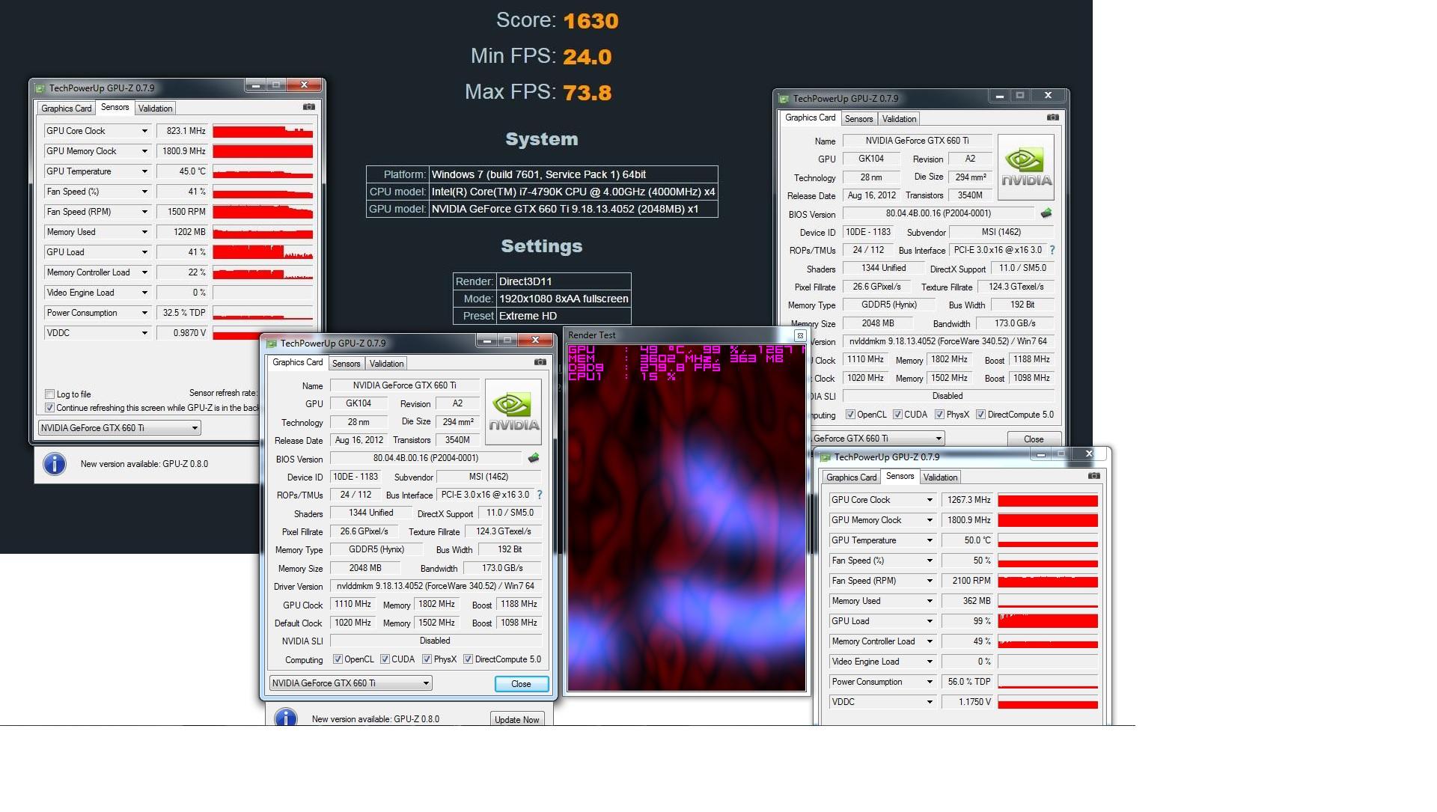1437x812 pixels.
Task: Click the BIOS save icon in top-right GPU-Z
Action: (x=1046, y=213)
